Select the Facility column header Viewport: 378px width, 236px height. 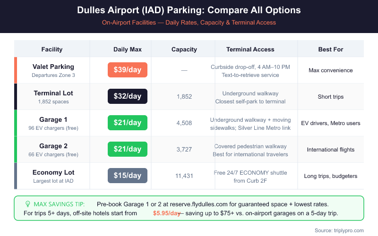point(52,49)
